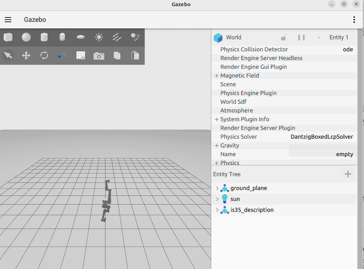Insert a sphere shape
This screenshot has height=269, width=364.
(x=26, y=37)
